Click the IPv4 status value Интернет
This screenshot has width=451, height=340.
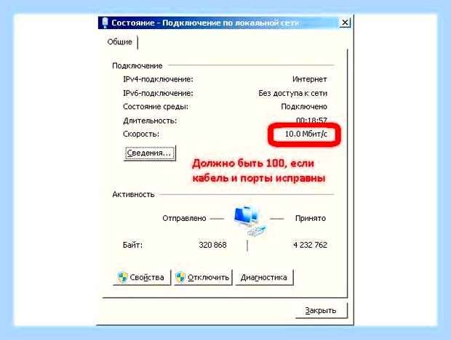point(309,79)
